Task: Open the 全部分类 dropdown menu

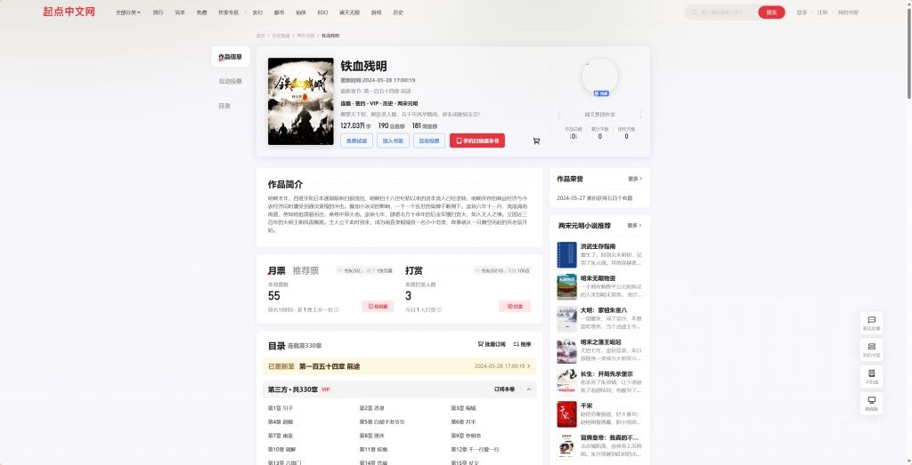Action: 128,12
